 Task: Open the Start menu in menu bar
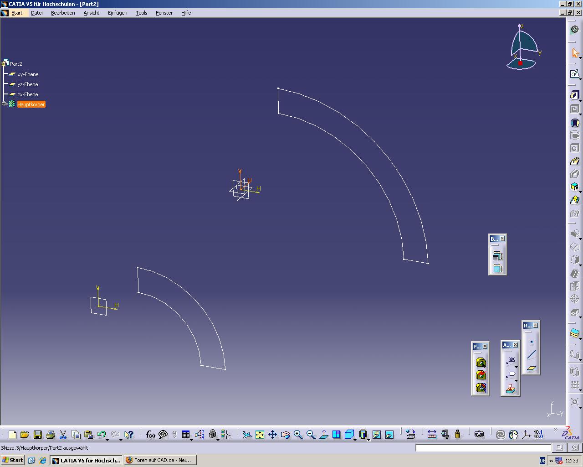pyautogui.click(x=17, y=13)
